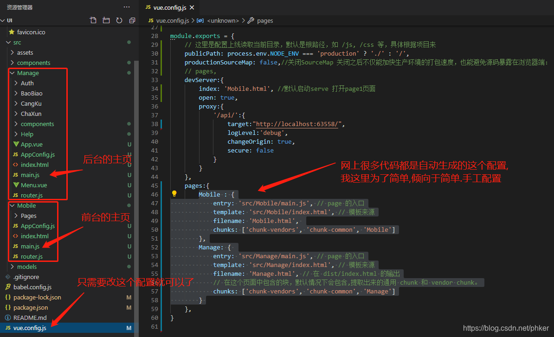
Task: Click the 资源管理器 explorer panel title
Action: [20, 7]
